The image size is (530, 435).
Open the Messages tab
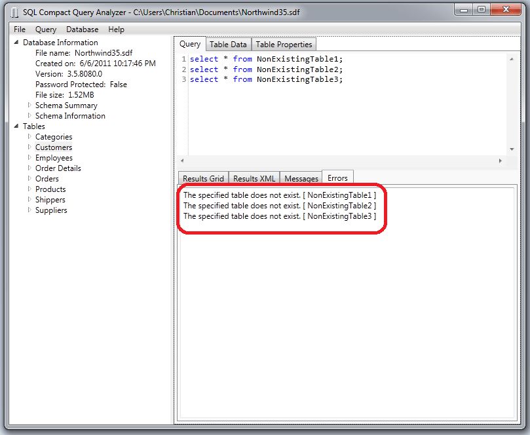(x=301, y=178)
